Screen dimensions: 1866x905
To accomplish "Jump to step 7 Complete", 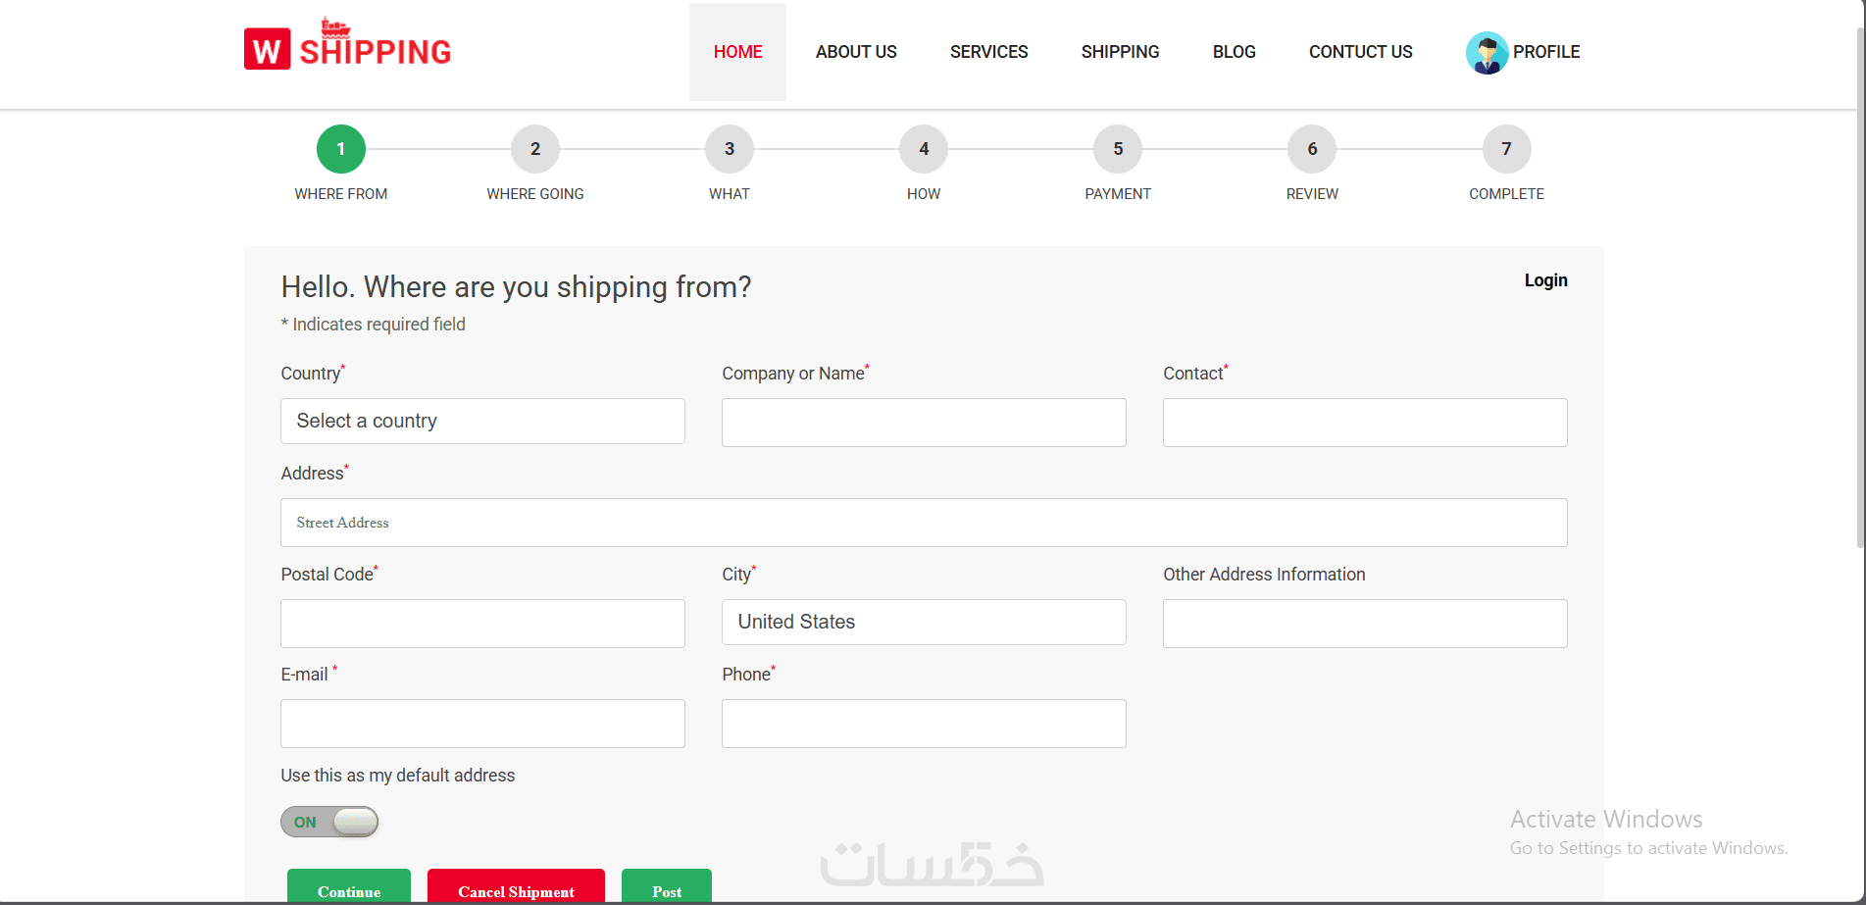I will (x=1507, y=149).
